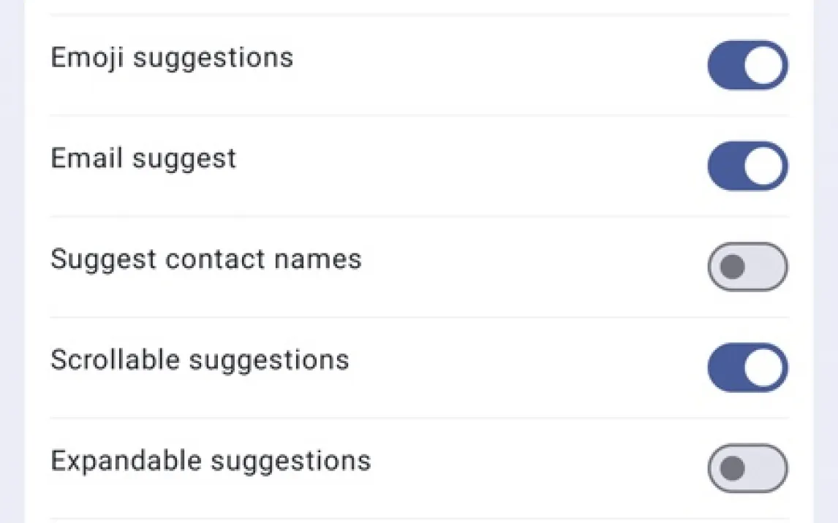Click the gray knob of Suggest contact names switch
The image size is (838, 523).
732,267
